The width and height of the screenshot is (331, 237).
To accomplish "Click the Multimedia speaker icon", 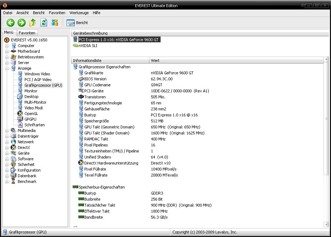I will (x=13, y=131).
